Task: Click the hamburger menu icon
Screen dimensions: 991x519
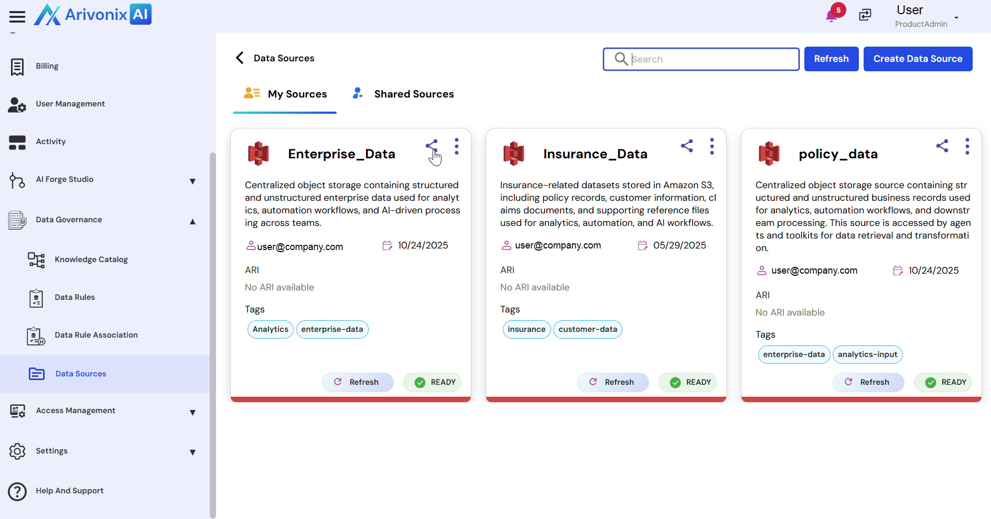Action: (17, 17)
